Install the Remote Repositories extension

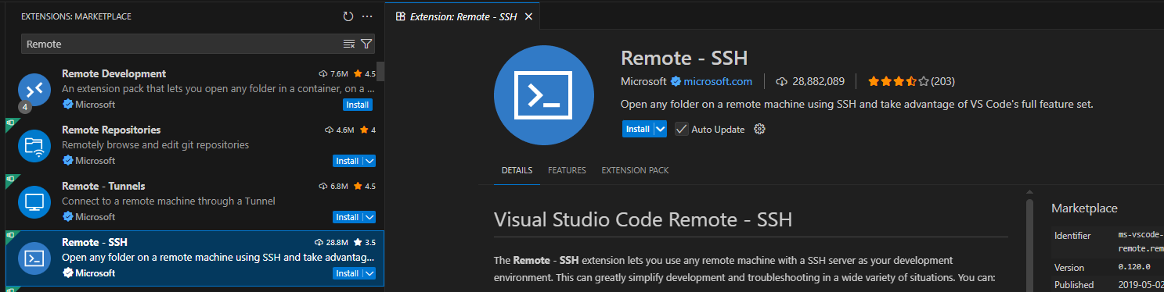tap(347, 161)
